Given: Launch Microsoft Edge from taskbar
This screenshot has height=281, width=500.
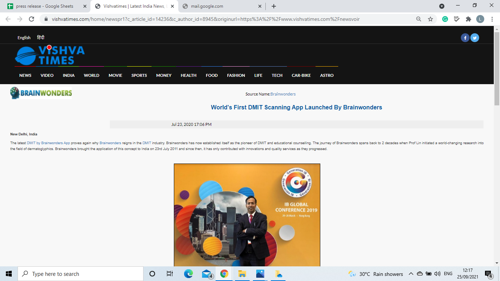Looking at the screenshot, I should (x=189, y=274).
